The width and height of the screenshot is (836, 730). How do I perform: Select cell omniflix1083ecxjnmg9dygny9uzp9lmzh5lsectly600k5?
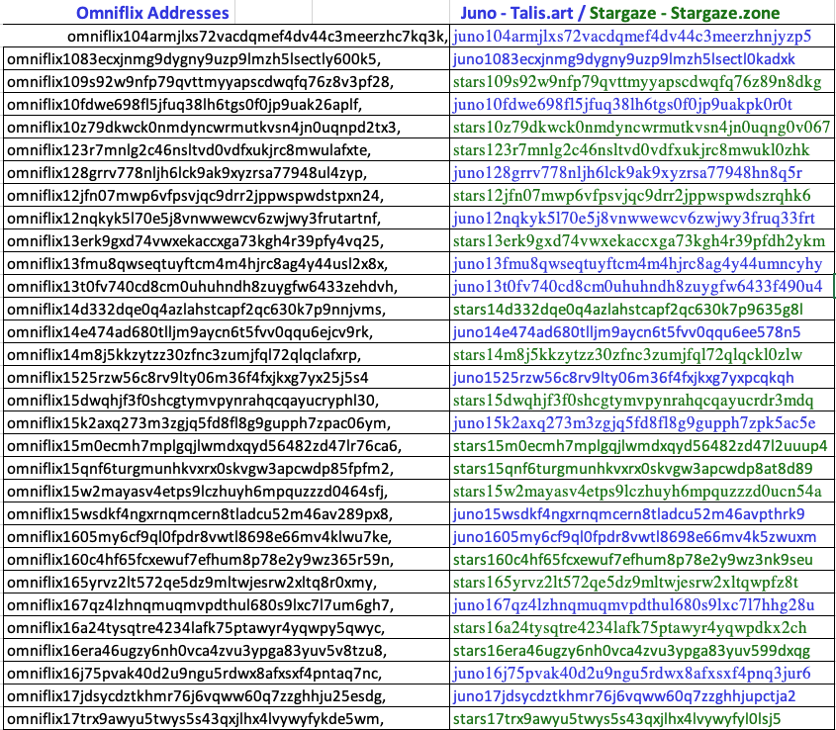click(227, 58)
